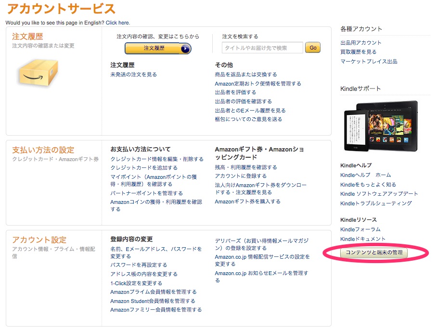Image resolution: width=436 pixels, height=328 pixels.
Task: Check gift card balance (残高・利用履歴を確認する)
Action: 245,168
